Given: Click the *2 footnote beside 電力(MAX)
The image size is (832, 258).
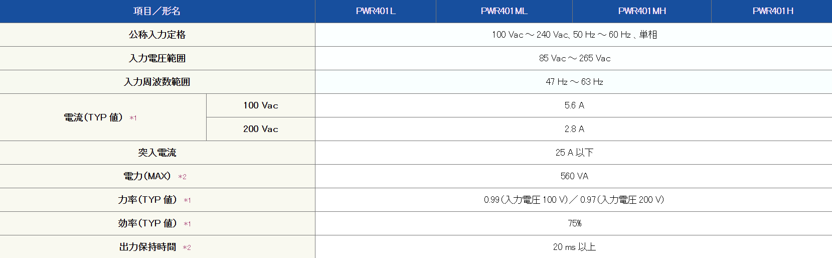Looking at the screenshot, I should [x=183, y=177].
